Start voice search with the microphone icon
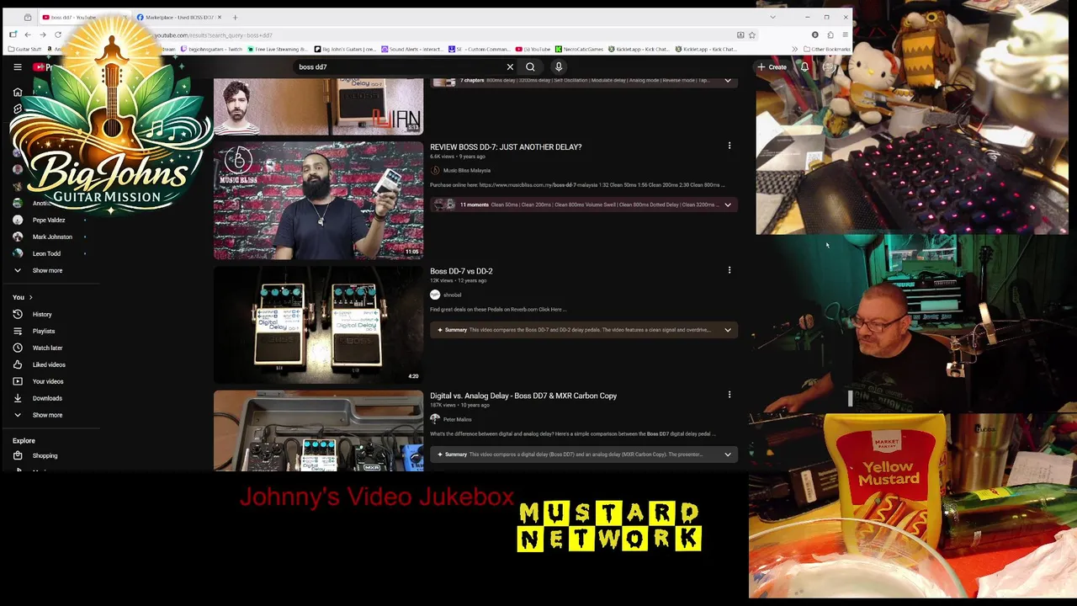1077x606 pixels. (x=559, y=66)
